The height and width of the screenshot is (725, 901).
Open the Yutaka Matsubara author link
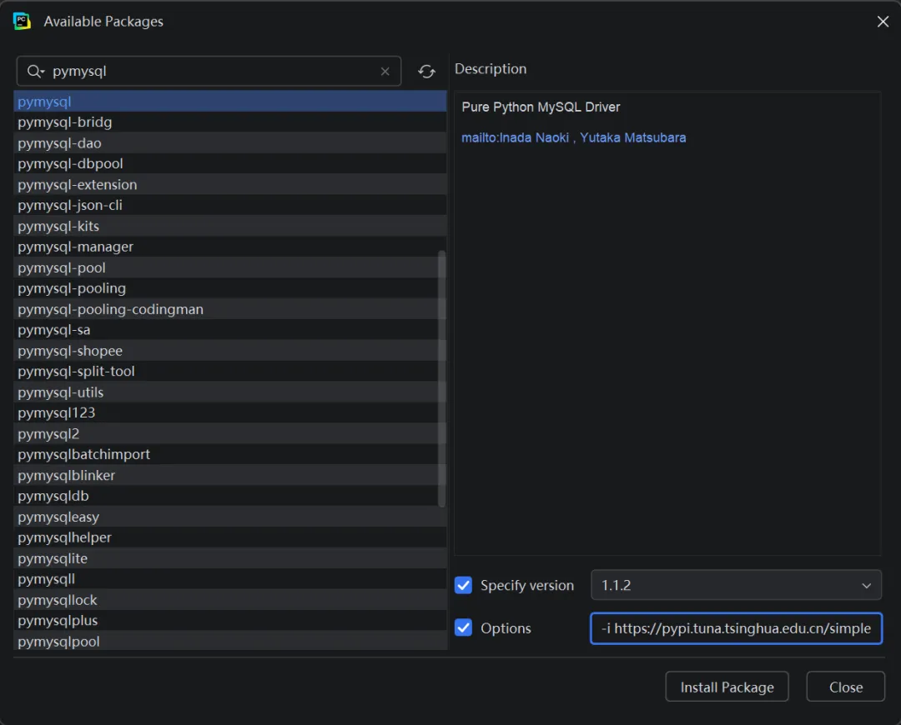[x=632, y=137]
